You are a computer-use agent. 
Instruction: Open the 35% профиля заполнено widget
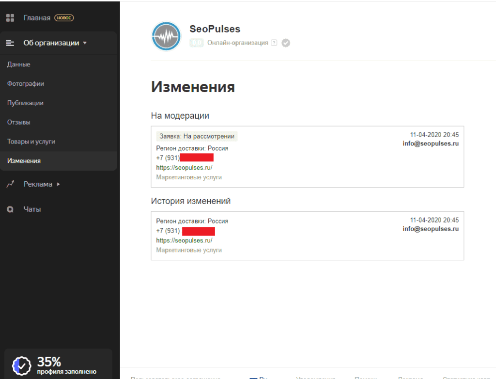tap(59, 364)
